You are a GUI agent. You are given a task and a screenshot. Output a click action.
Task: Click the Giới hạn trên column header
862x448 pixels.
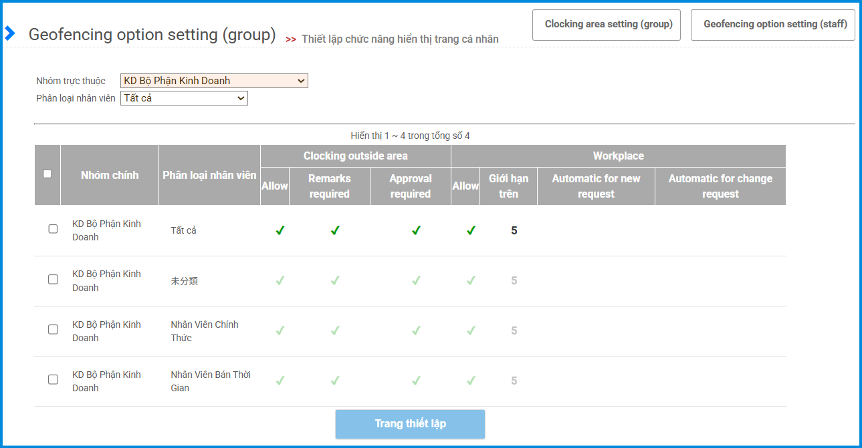508,186
